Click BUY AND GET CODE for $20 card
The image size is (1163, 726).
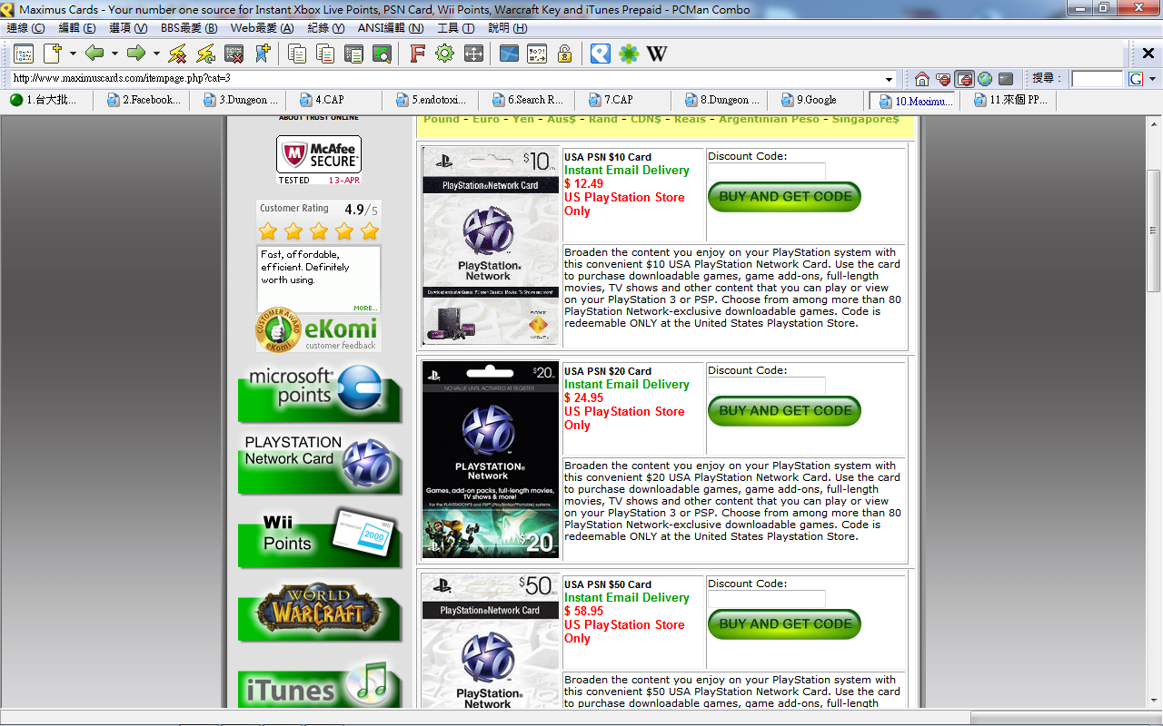point(784,411)
